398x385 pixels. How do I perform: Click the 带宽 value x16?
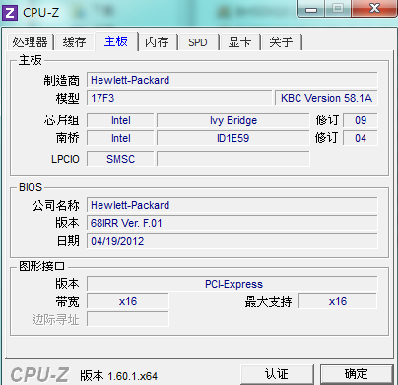(x=128, y=301)
